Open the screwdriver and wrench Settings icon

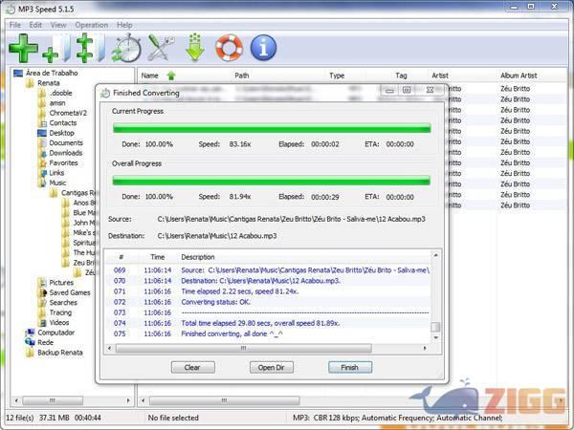click(x=161, y=48)
